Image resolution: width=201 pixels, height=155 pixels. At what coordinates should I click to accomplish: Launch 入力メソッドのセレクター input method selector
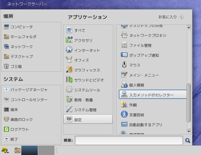tap(153, 94)
